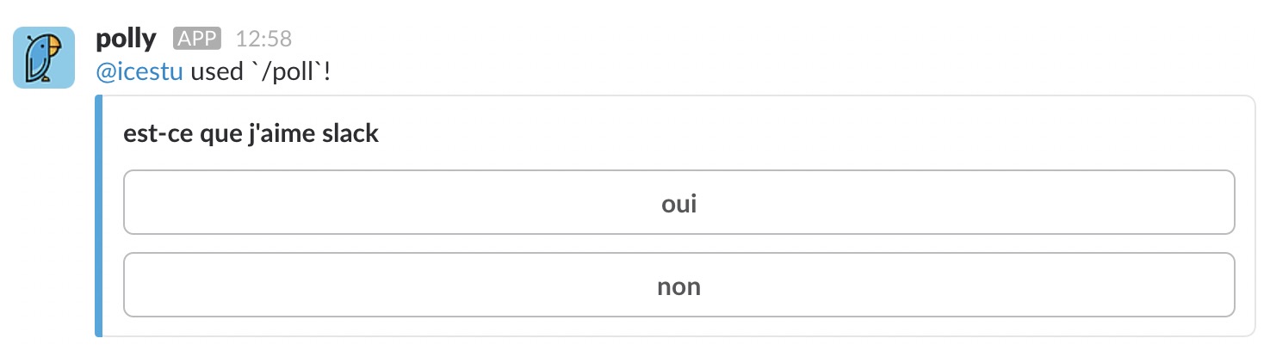Click the poll question "est-ce que j'aime slack"
1270x363 pixels.
point(251,134)
